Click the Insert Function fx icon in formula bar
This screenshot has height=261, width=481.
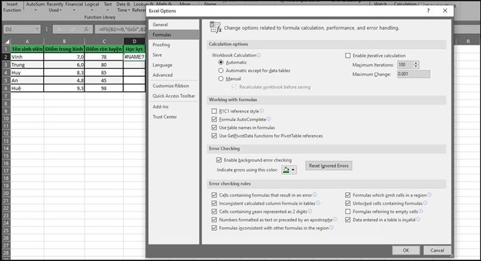[x=87, y=30]
